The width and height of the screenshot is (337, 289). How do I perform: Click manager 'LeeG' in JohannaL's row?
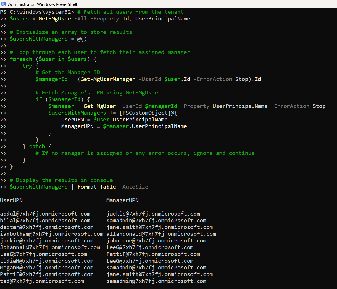tap(150, 247)
